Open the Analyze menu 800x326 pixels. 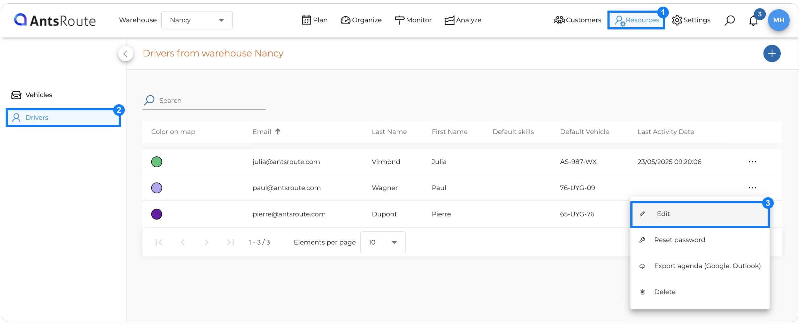tap(463, 20)
